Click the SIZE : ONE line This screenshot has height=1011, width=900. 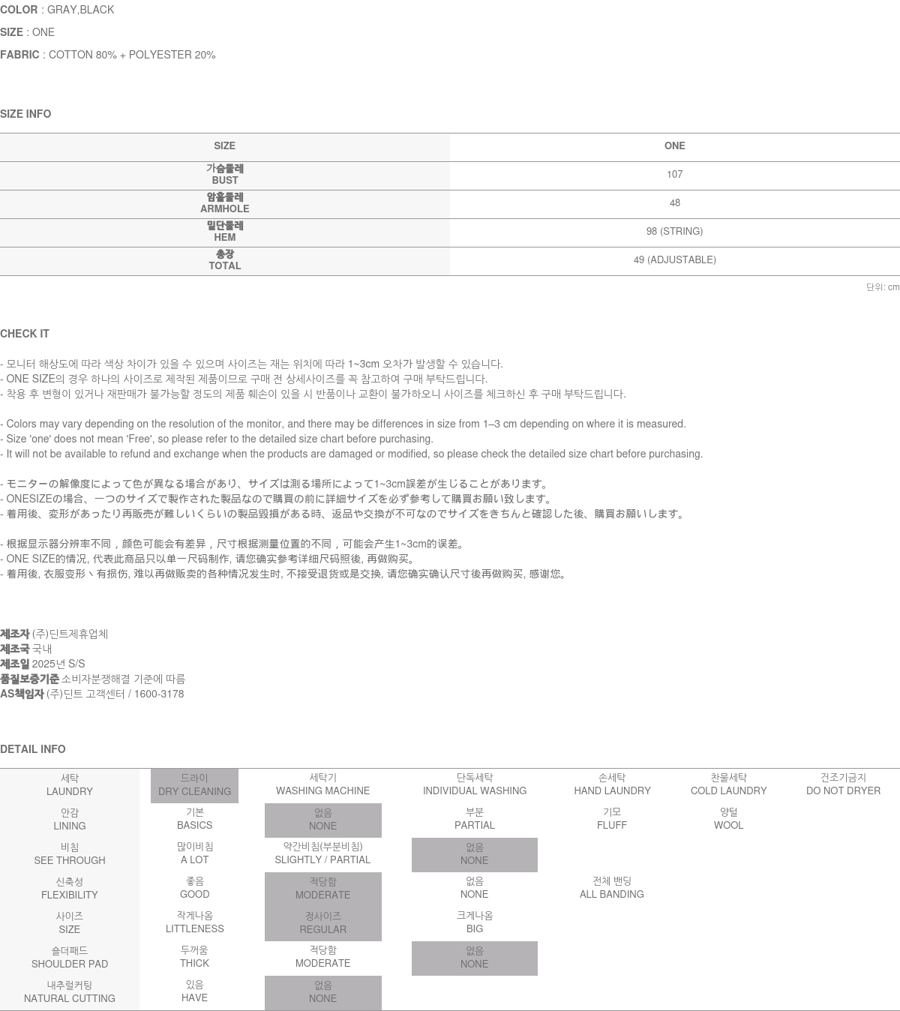(27, 32)
